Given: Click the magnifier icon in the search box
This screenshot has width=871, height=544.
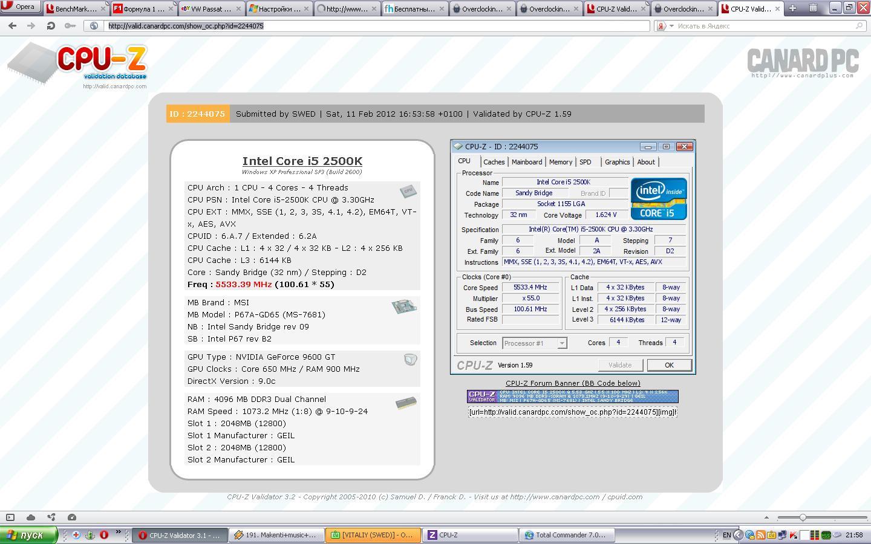Looking at the screenshot, I should click(x=859, y=26).
